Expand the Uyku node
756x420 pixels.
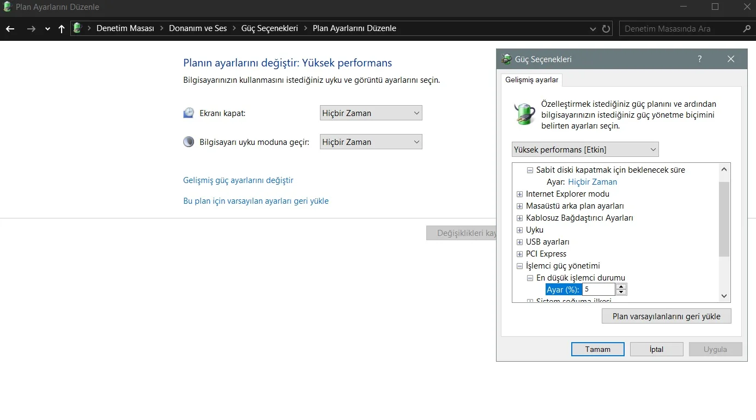coord(520,230)
